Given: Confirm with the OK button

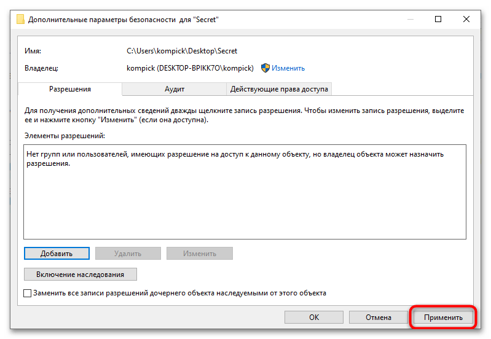Looking at the screenshot, I should point(314,318).
